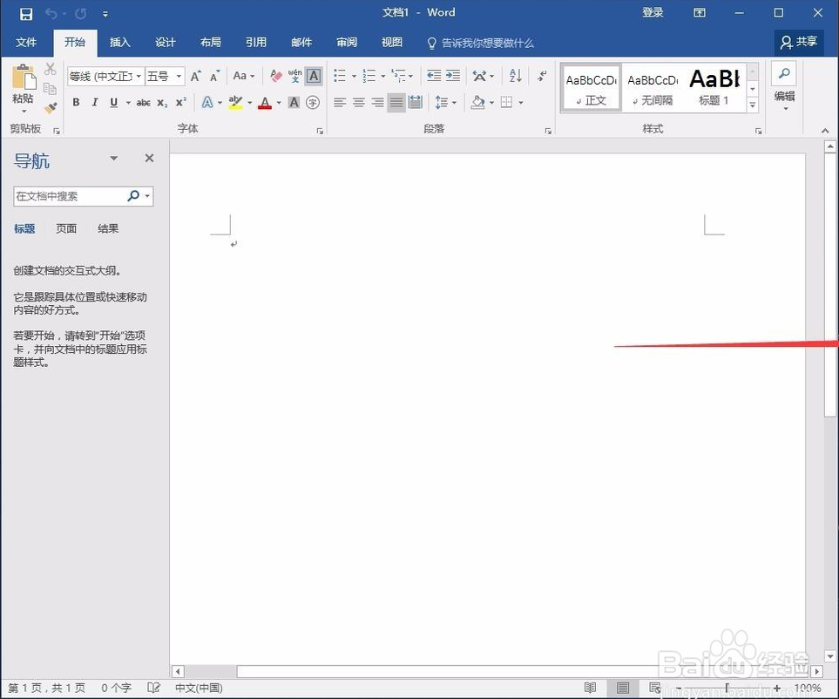Align text left
This screenshot has width=839, height=699.
pyautogui.click(x=340, y=102)
